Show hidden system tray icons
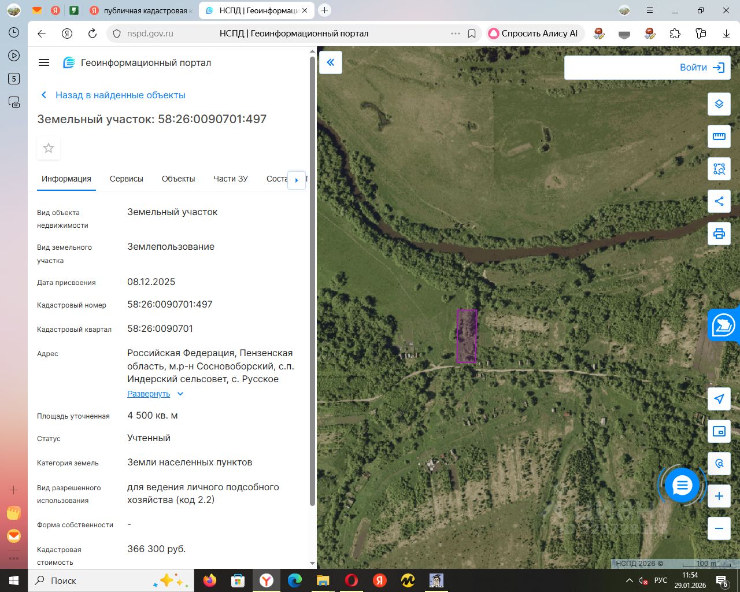This screenshot has width=740, height=592. (x=630, y=580)
